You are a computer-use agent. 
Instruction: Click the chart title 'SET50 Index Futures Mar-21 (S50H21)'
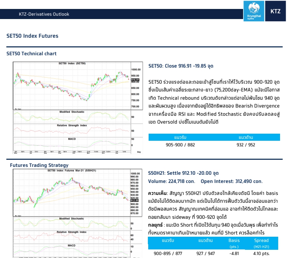72,171
